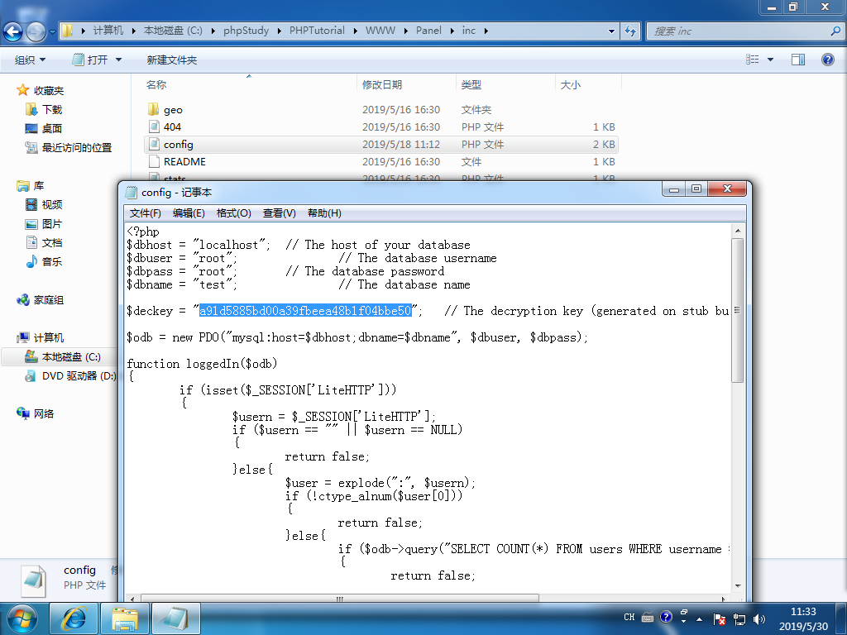Open the Windows Start menu
The width and height of the screenshot is (847, 635).
pos(22,618)
